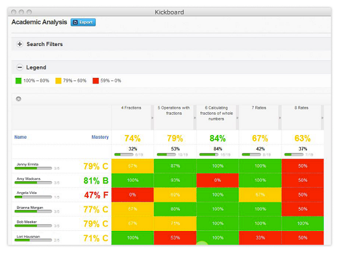This screenshot has height=253, width=339.
Task: Click Brianna Morgan's progress bar
Action: point(33,211)
